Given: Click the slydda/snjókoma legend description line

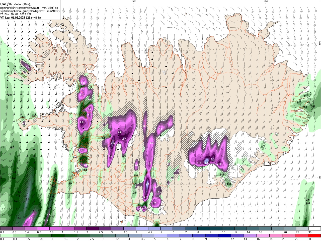Looking at the screenshot, I should point(30,11).
